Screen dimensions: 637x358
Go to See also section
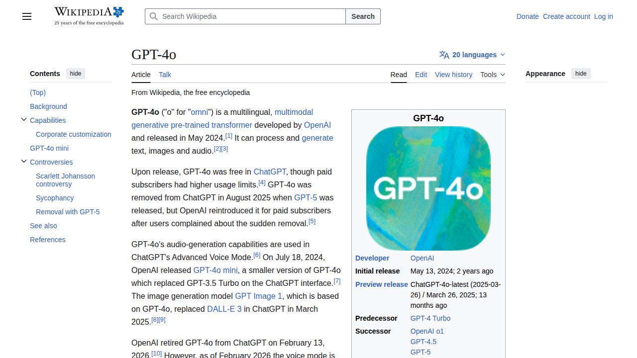(43, 226)
